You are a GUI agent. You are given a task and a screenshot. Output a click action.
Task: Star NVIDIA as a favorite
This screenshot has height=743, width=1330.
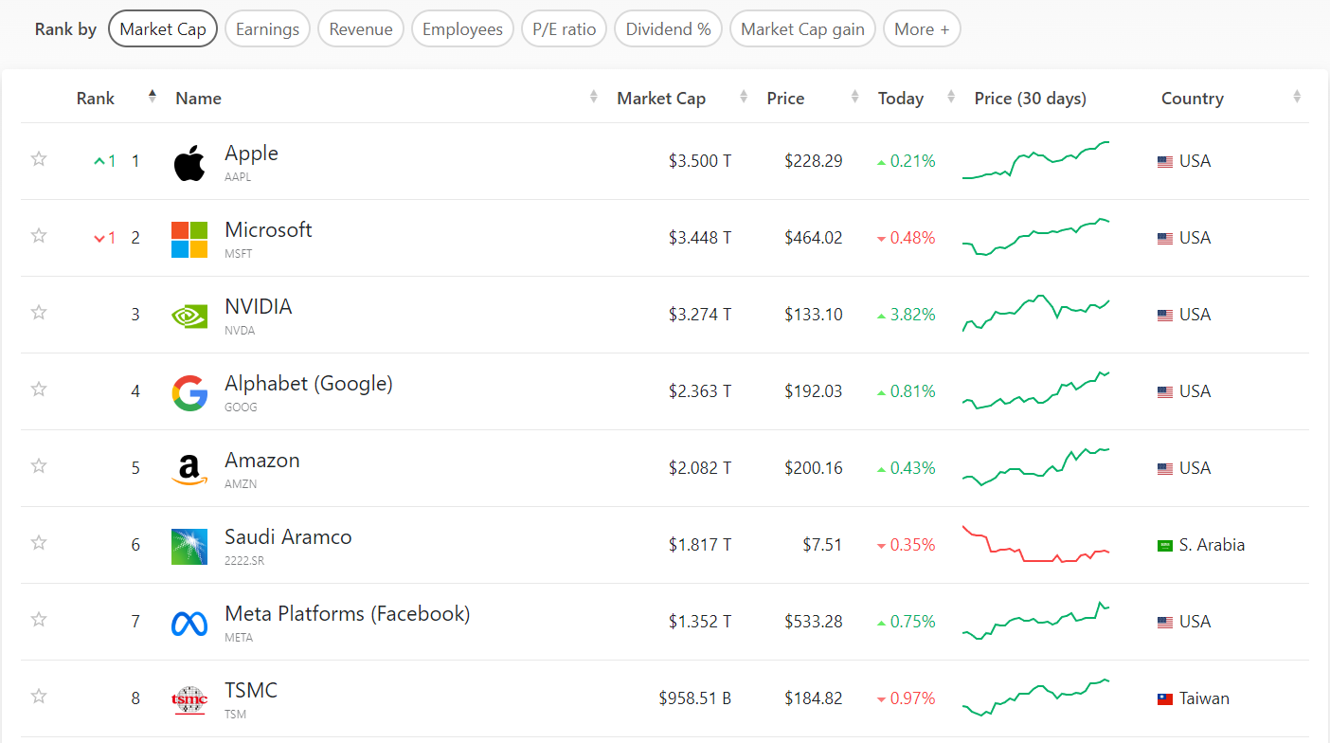pos(39,312)
